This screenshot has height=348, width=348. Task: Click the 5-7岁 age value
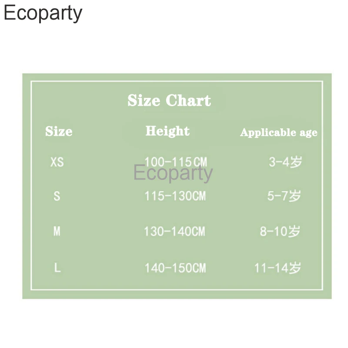point(284,196)
